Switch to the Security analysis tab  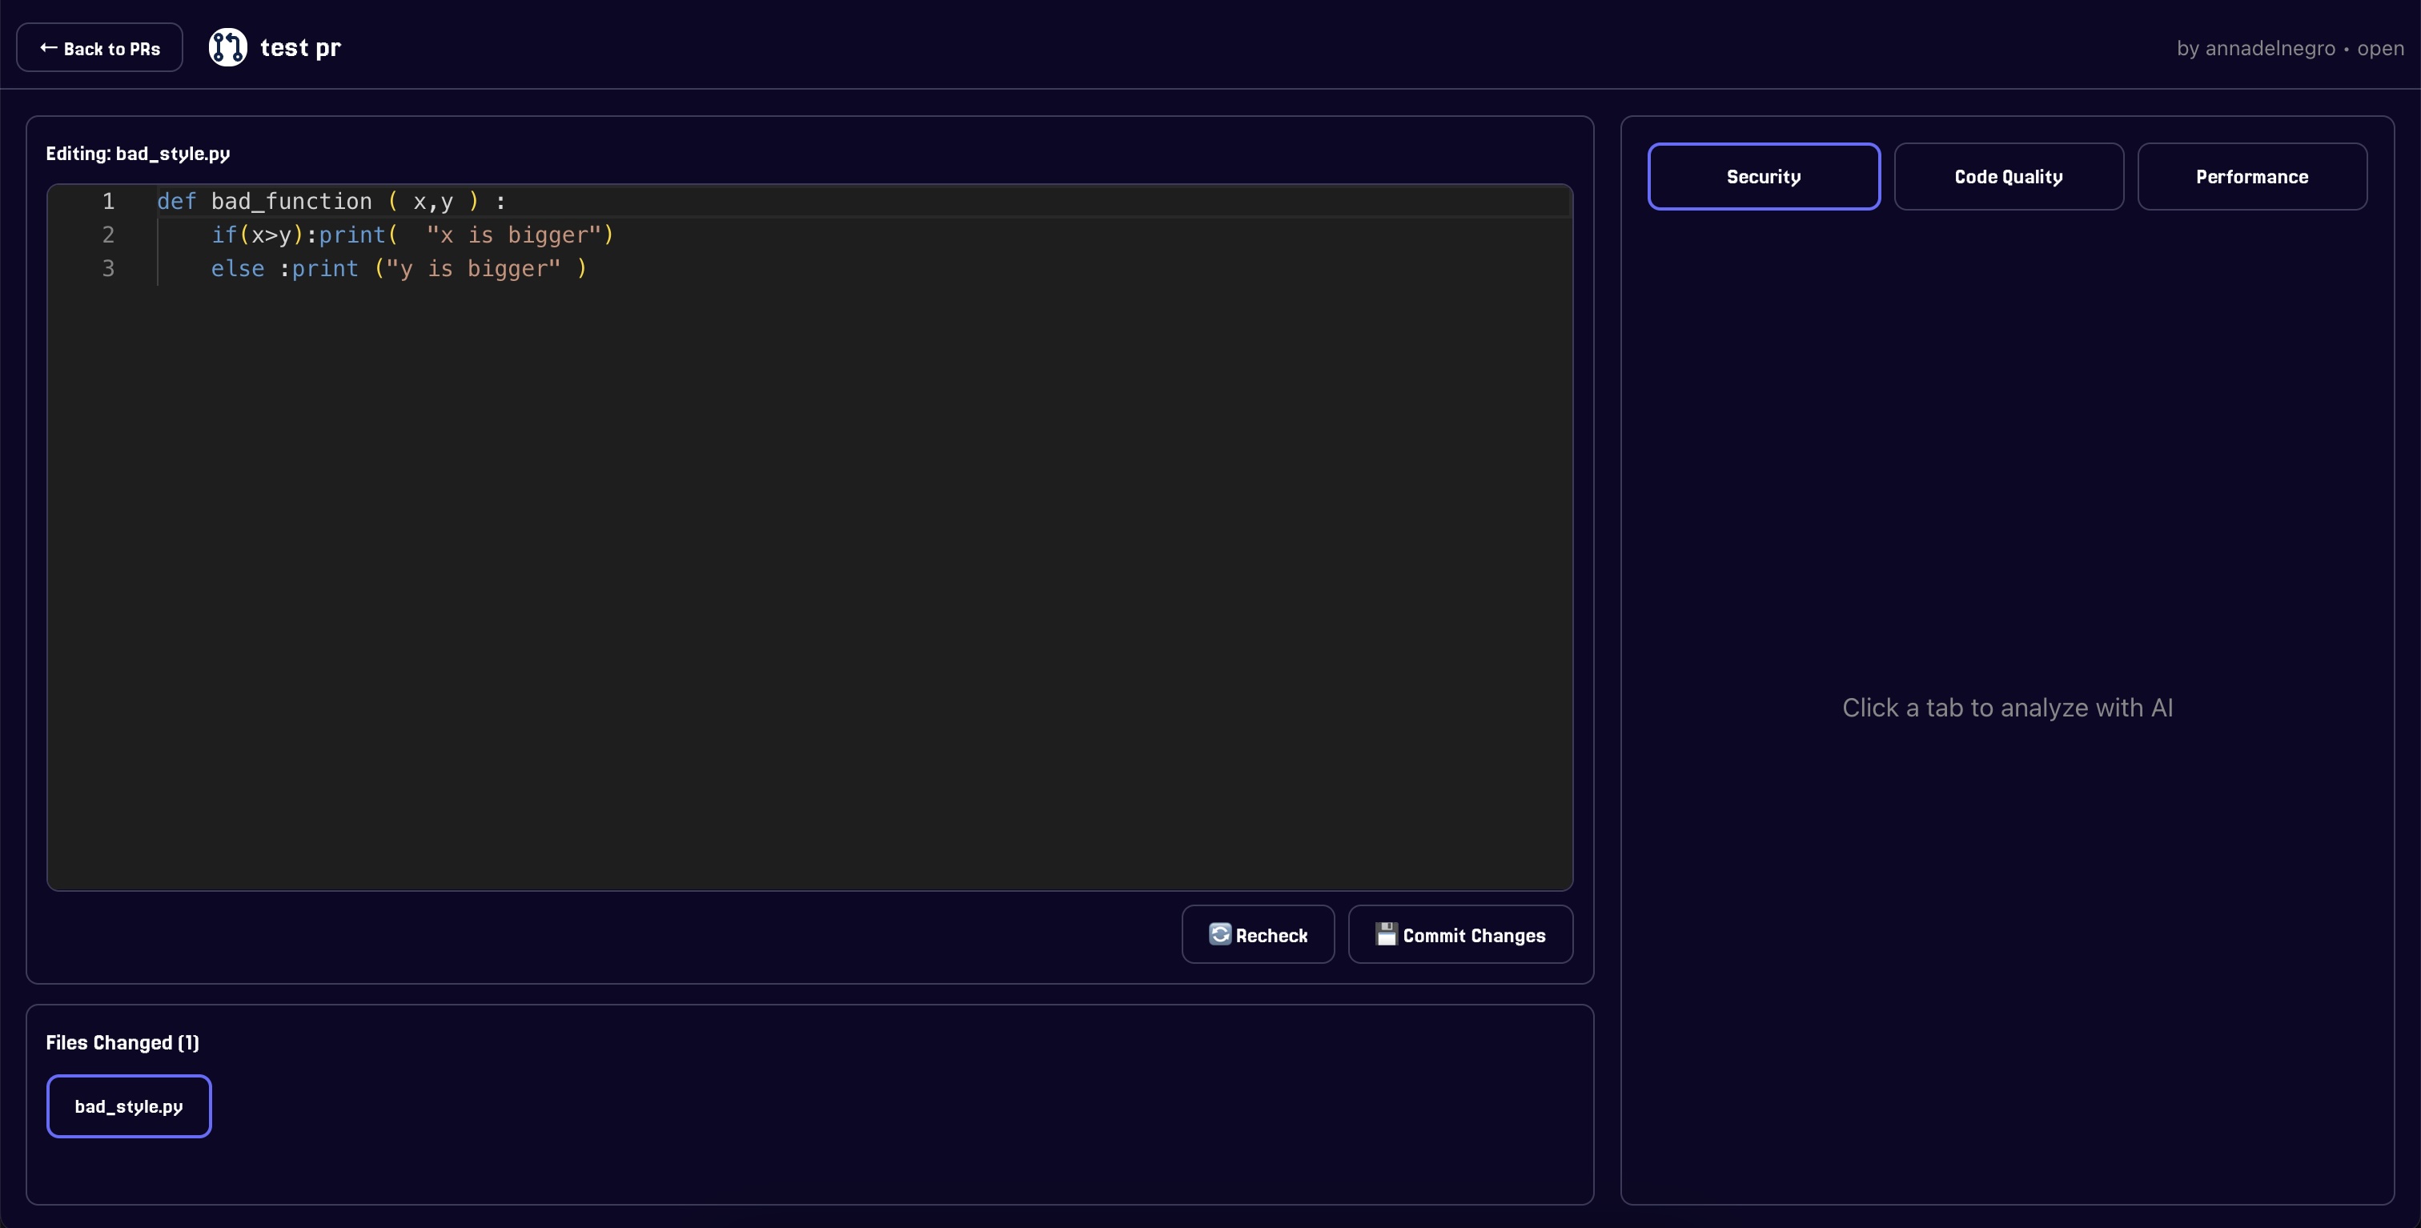[x=1763, y=177]
